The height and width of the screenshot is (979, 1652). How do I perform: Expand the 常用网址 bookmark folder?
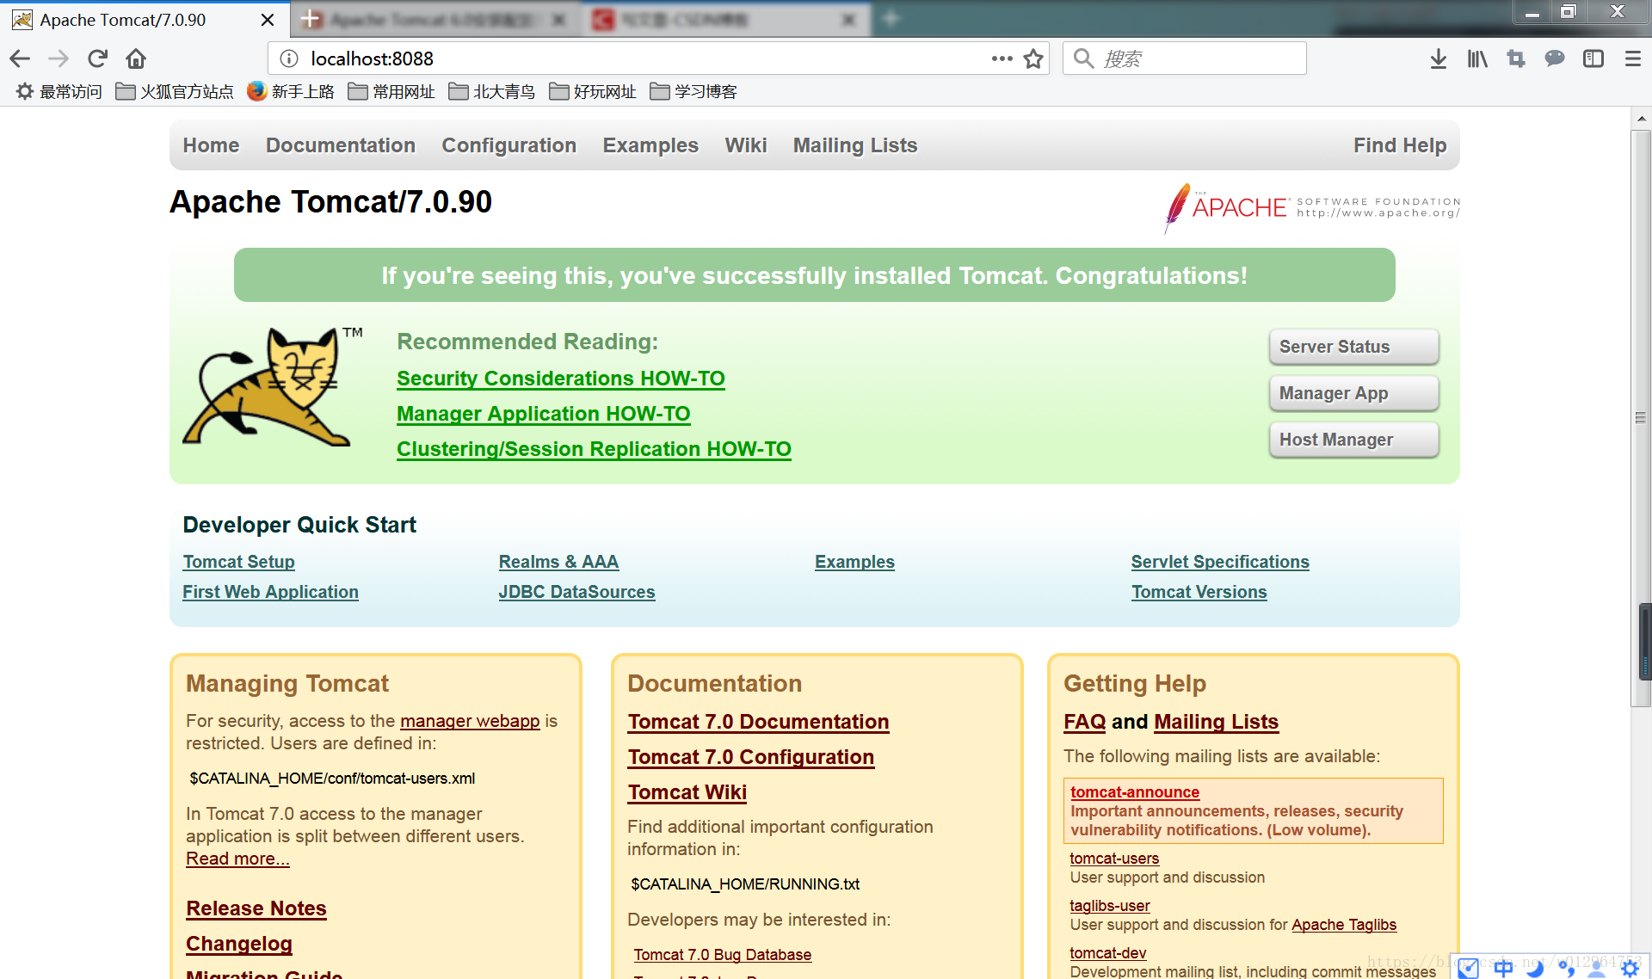tap(391, 91)
